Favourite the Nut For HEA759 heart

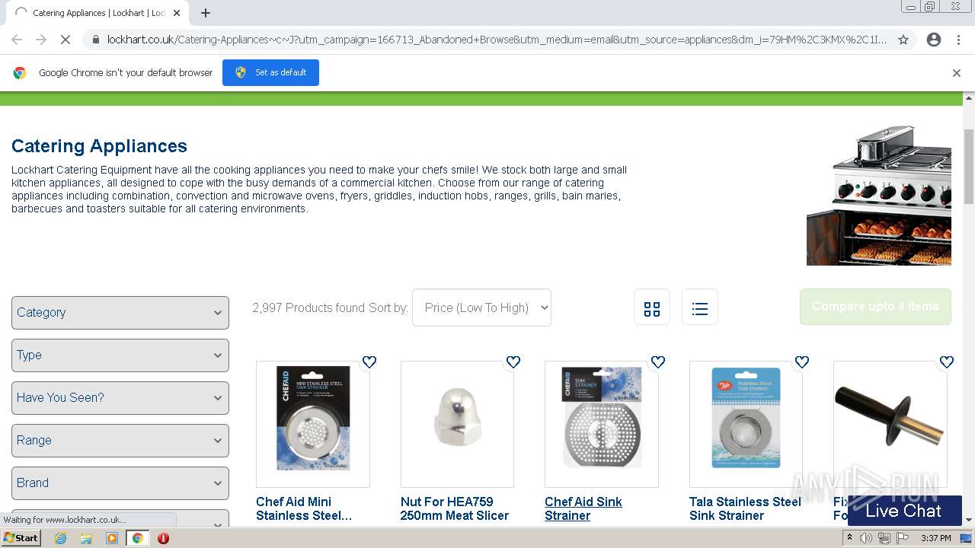tap(513, 362)
